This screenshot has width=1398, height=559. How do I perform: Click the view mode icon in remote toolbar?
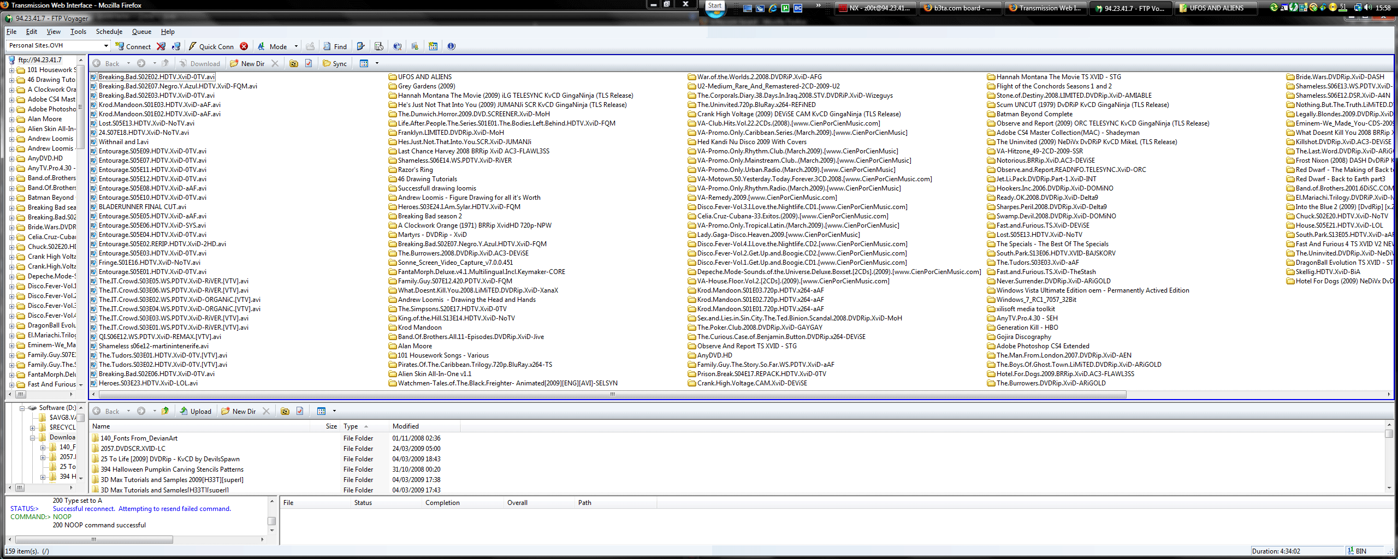[364, 63]
